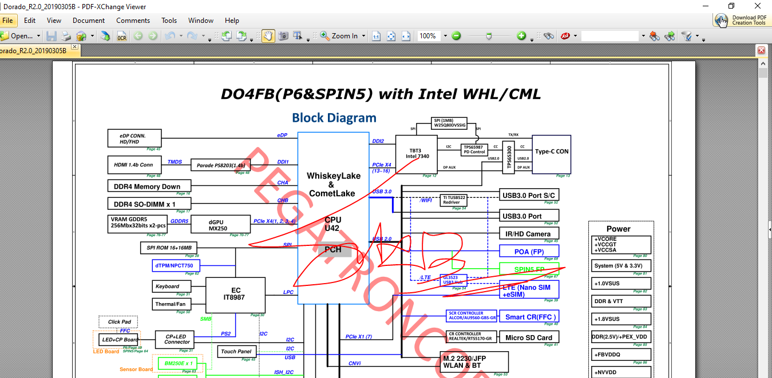
Task: Click red close-all-tabs button at right
Action: point(762,51)
